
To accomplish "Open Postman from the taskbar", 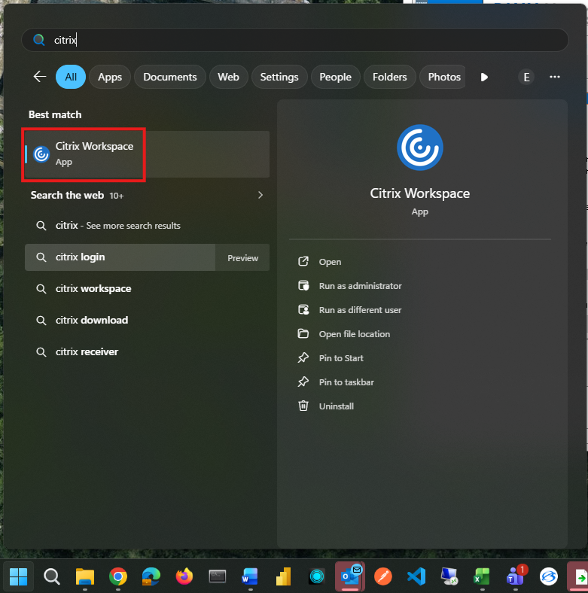I will point(383,576).
